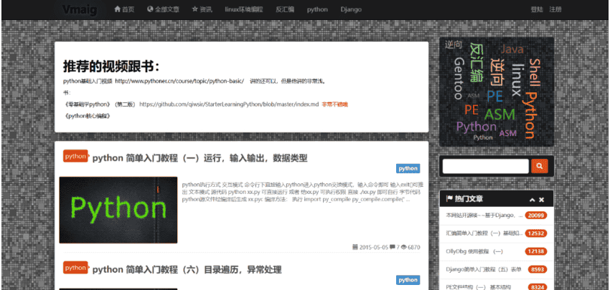This screenshot has width=610, height=290.
Task: Click the blue PE tag in cloud
Action: click(x=495, y=96)
